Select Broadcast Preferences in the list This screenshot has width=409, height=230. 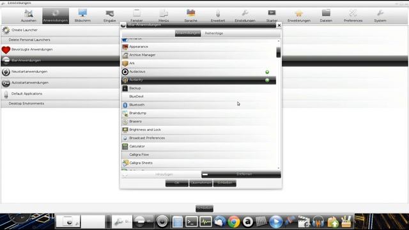tap(199, 138)
